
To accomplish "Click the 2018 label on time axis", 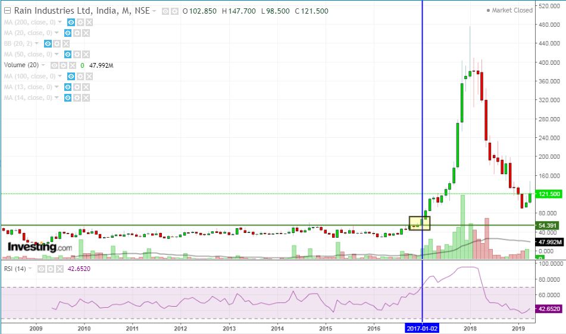I will [470, 329].
